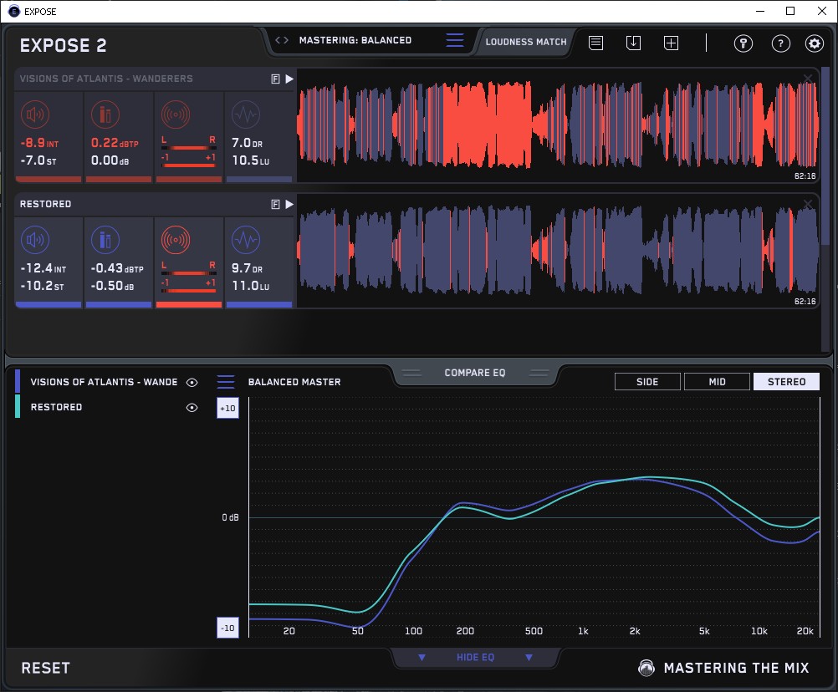The height and width of the screenshot is (692, 838).
Task: Select the Mid EQ view
Action: click(717, 382)
